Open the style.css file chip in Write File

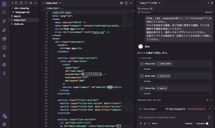pyautogui.click(x=163, y=76)
